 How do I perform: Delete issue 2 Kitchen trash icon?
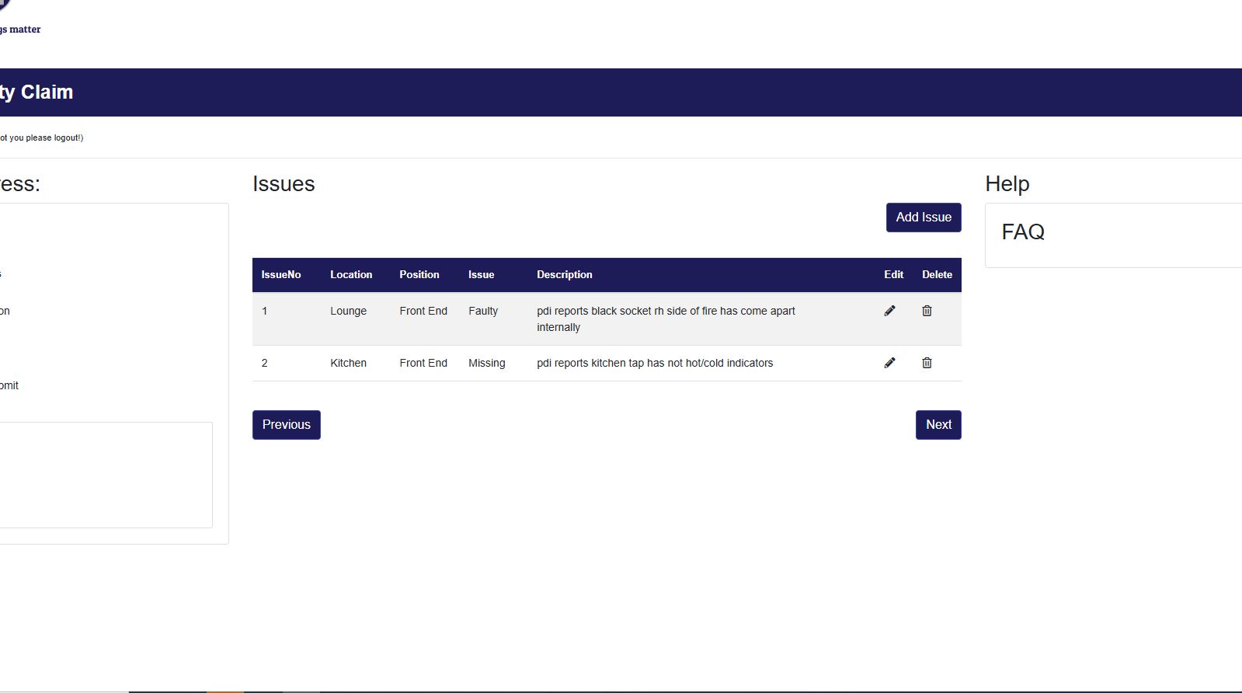[x=927, y=363]
